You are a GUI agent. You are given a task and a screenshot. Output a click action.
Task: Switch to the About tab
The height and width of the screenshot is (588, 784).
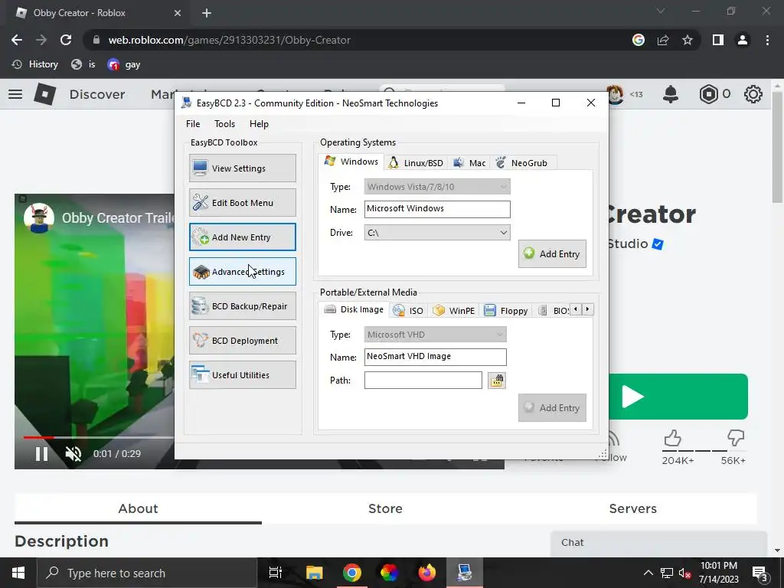click(138, 508)
